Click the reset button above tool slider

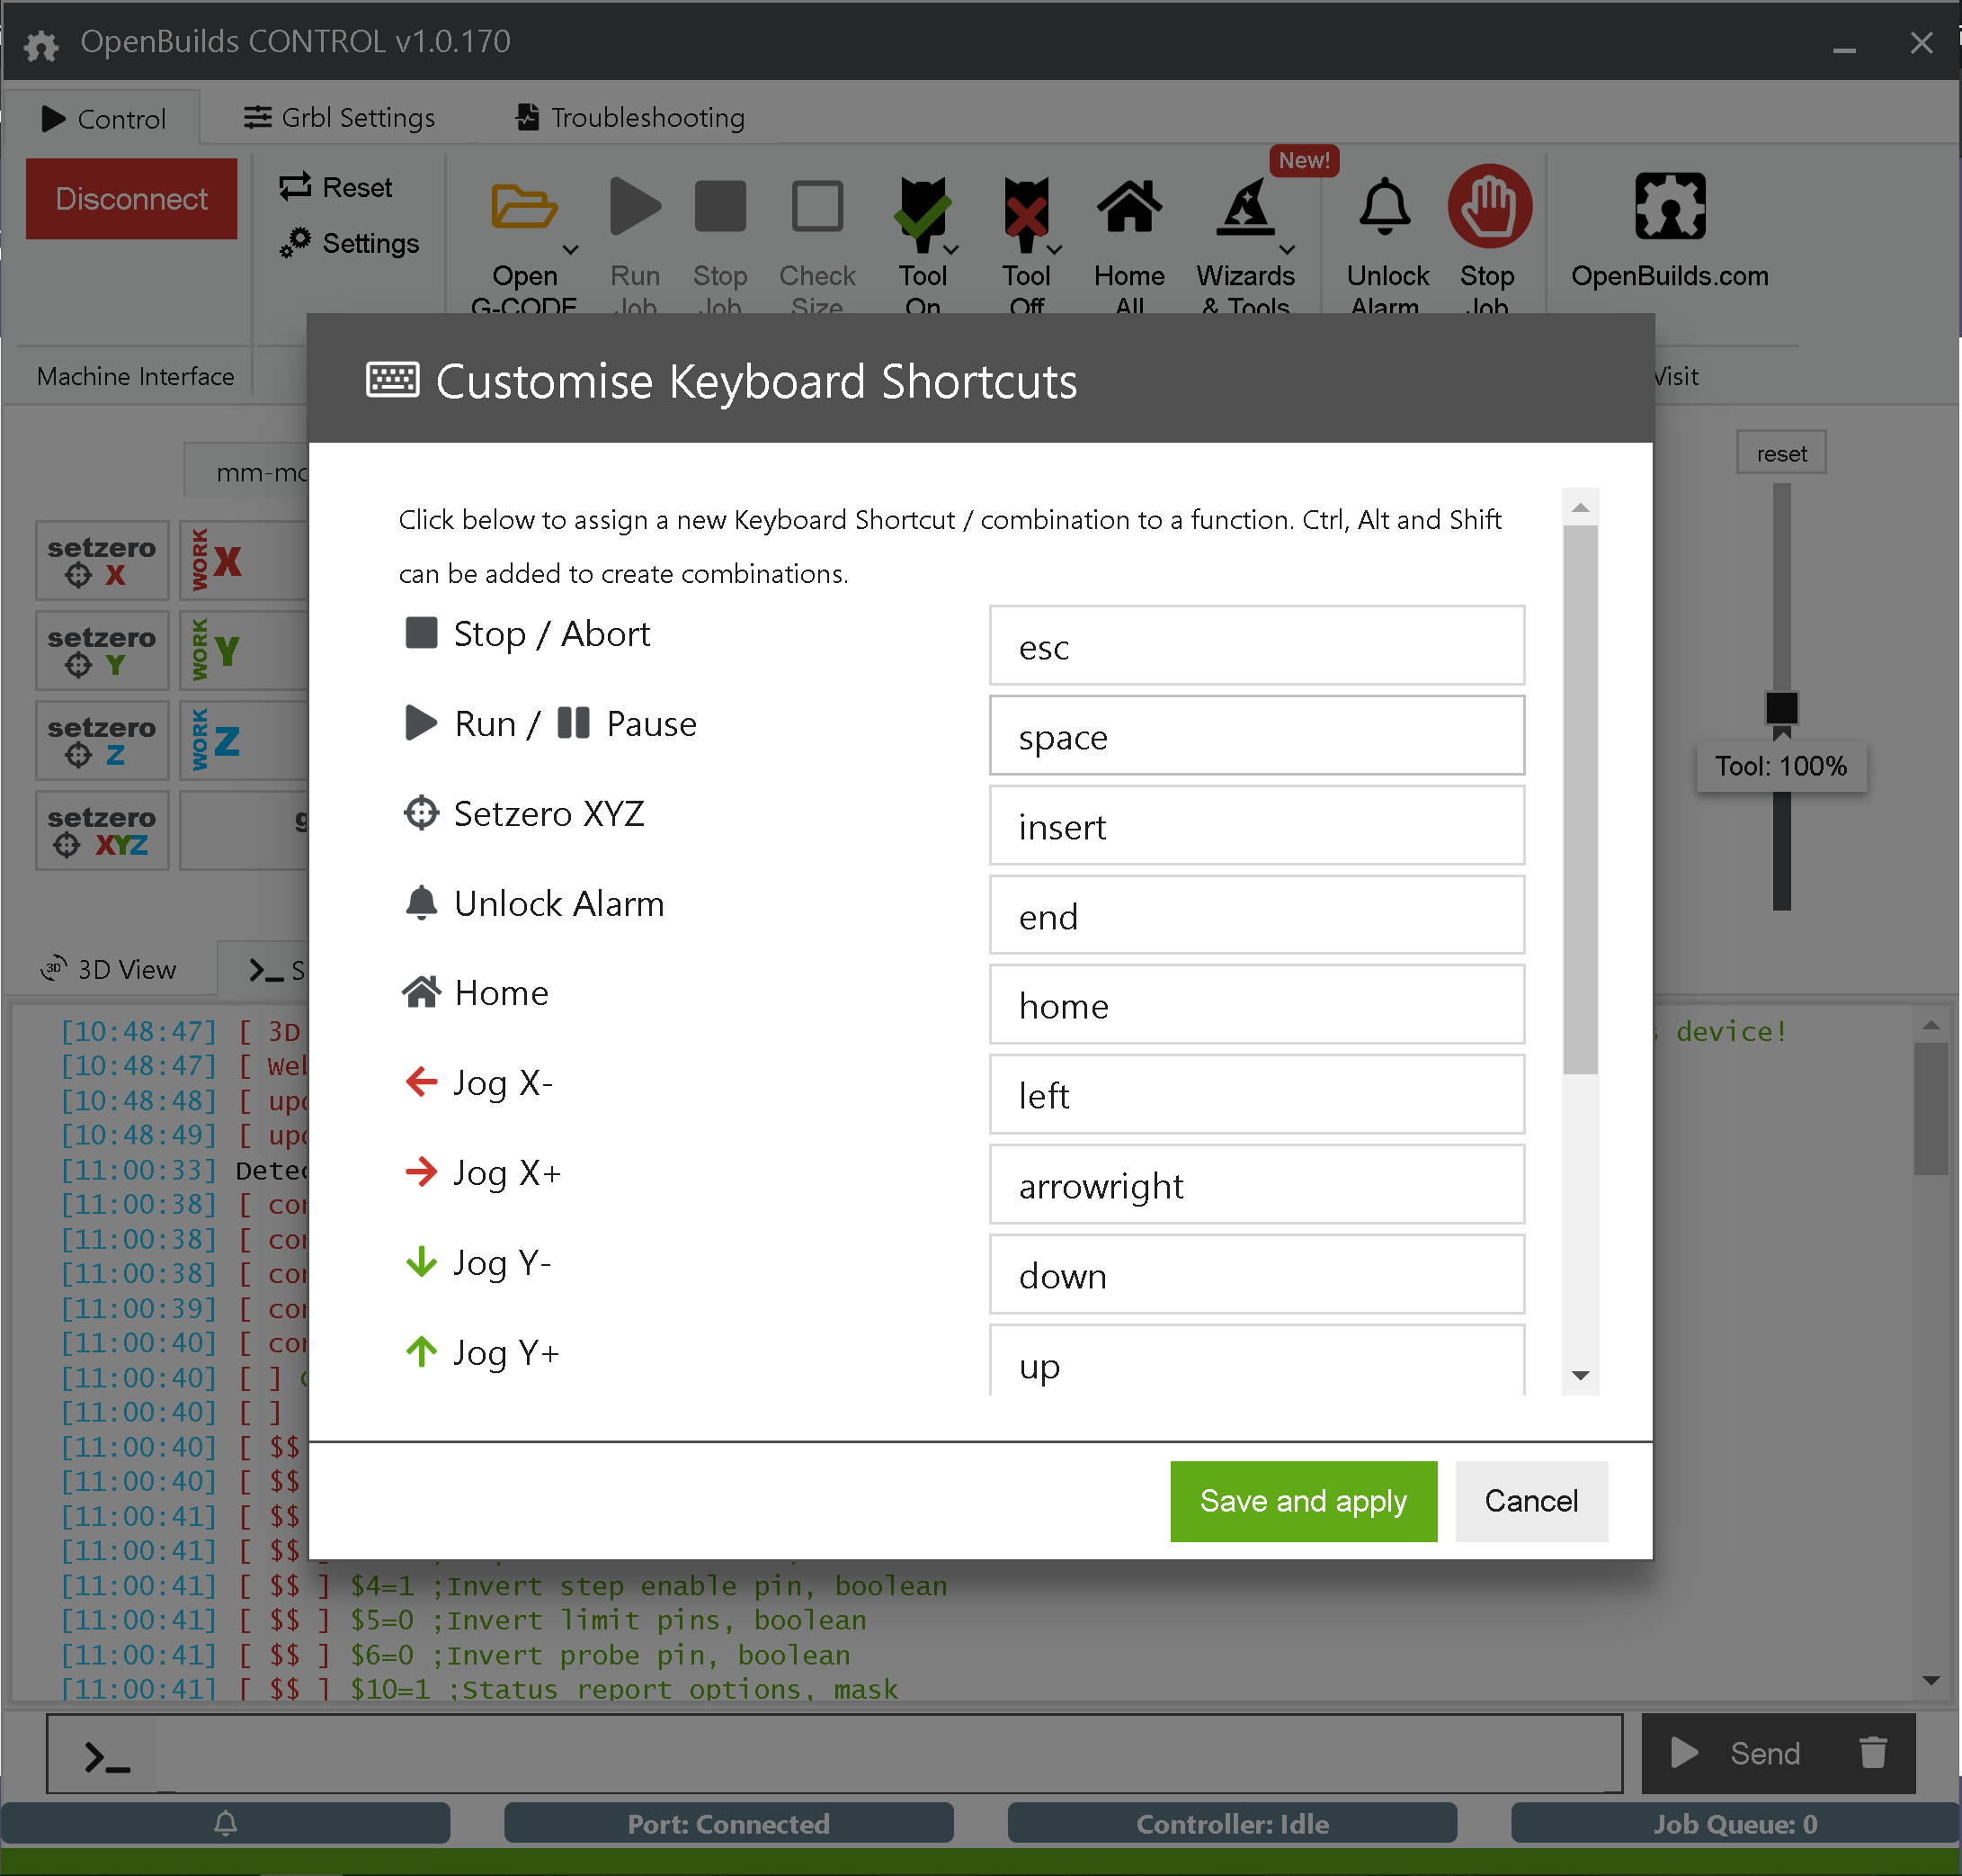[x=1780, y=453]
